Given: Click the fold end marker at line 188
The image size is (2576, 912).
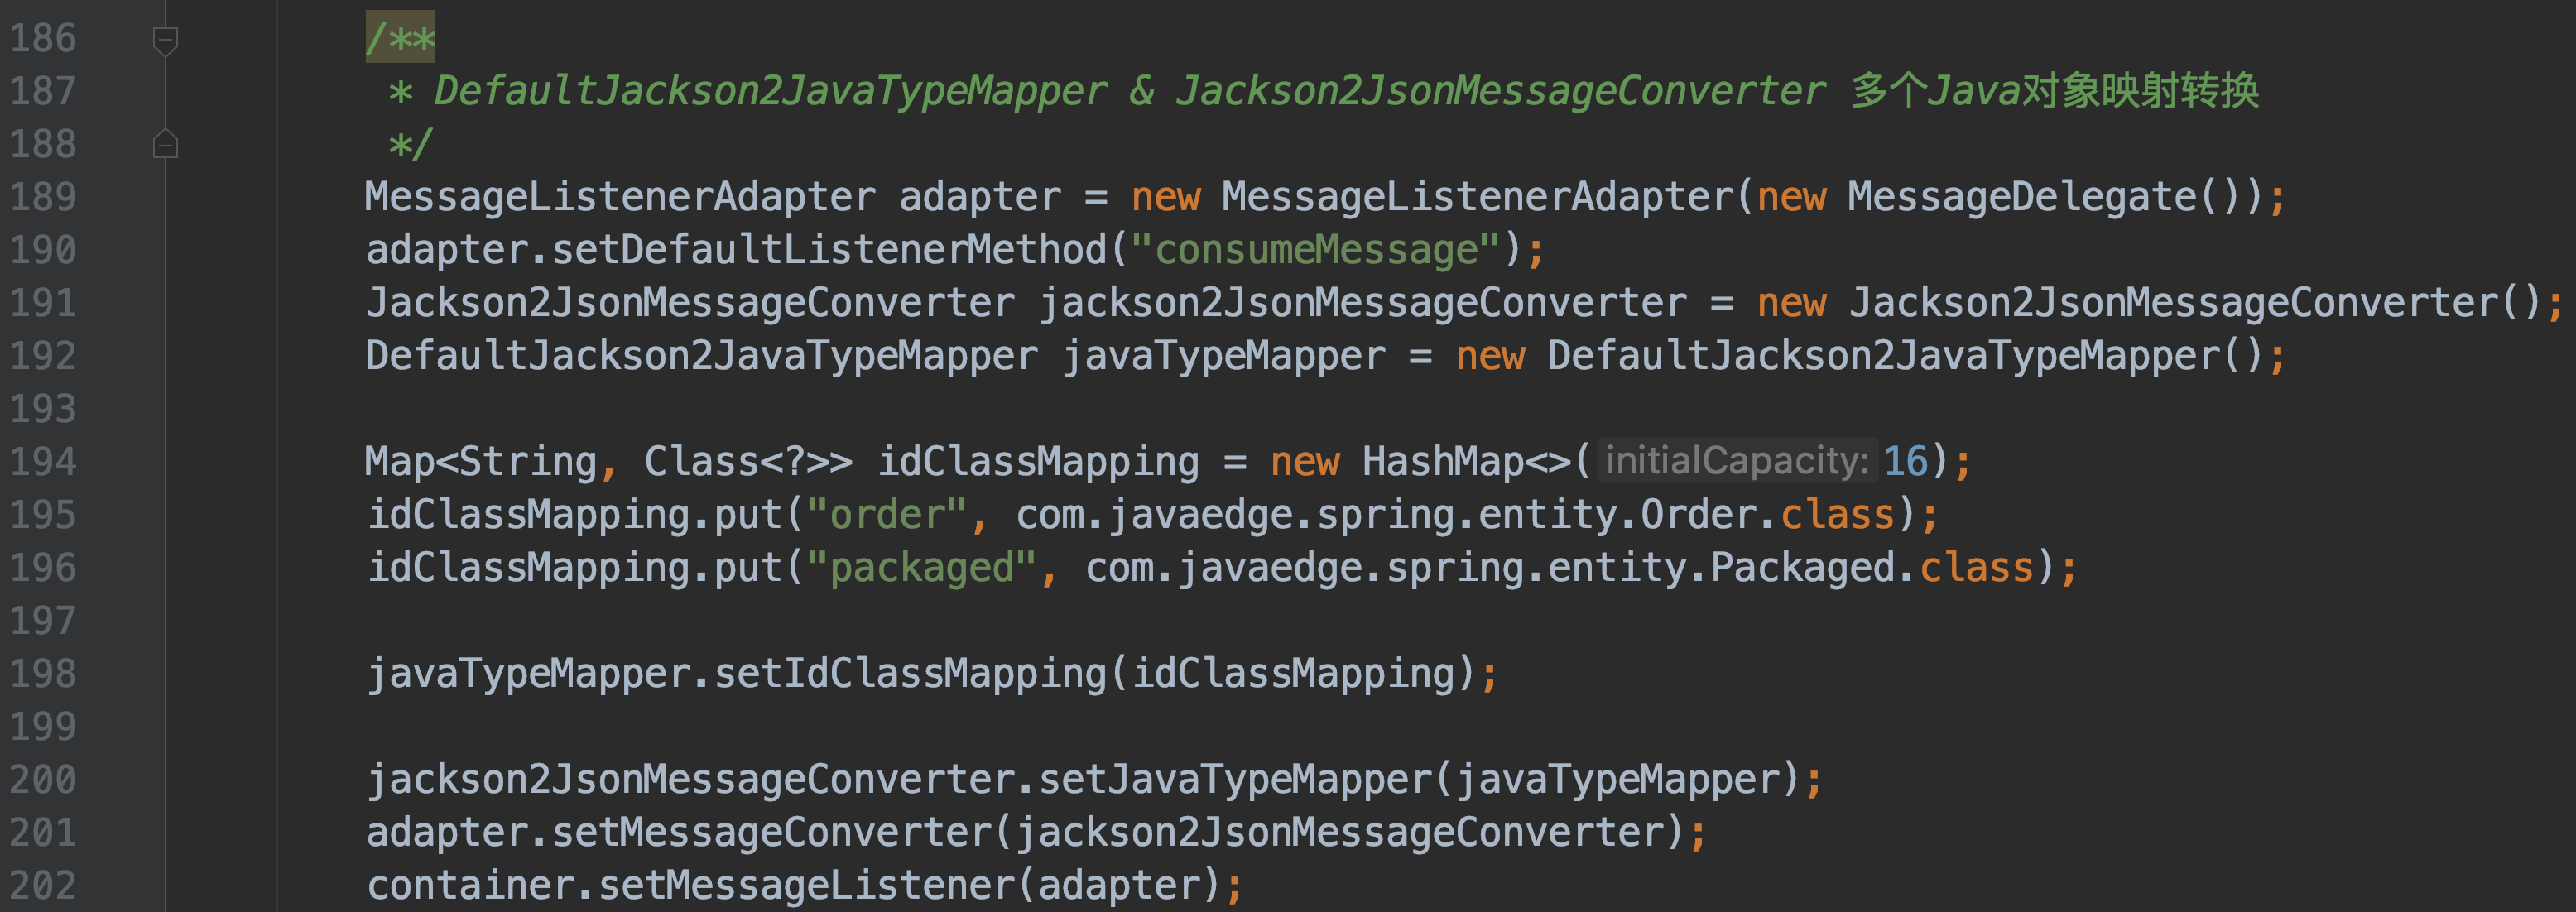Looking at the screenshot, I should (x=165, y=144).
